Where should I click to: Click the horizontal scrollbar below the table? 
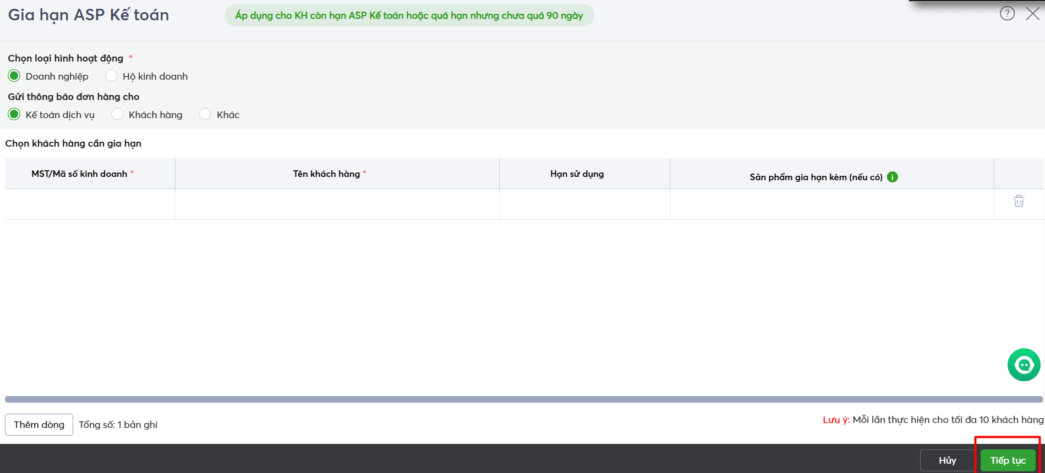click(523, 399)
